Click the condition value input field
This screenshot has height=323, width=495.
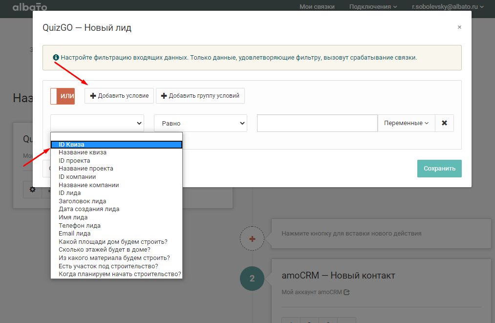[x=317, y=123]
